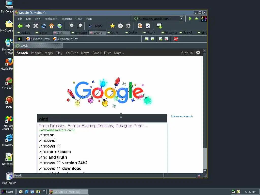Click Sign in on Google
Screen dimensions: 260x195
click(x=187, y=53)
